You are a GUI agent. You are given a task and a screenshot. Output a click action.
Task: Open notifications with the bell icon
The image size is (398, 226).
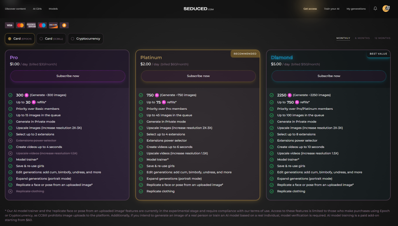[x=375, y=9]
